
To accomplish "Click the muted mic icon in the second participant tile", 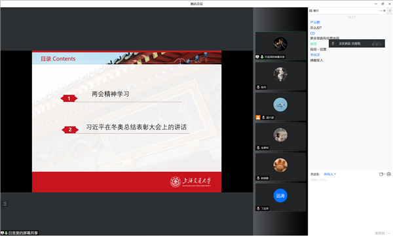I will pyautogui.click(x=258, y=88).
